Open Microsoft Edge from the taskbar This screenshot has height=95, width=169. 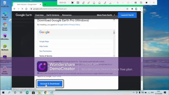pyautogui.click(x=27, y=93)
